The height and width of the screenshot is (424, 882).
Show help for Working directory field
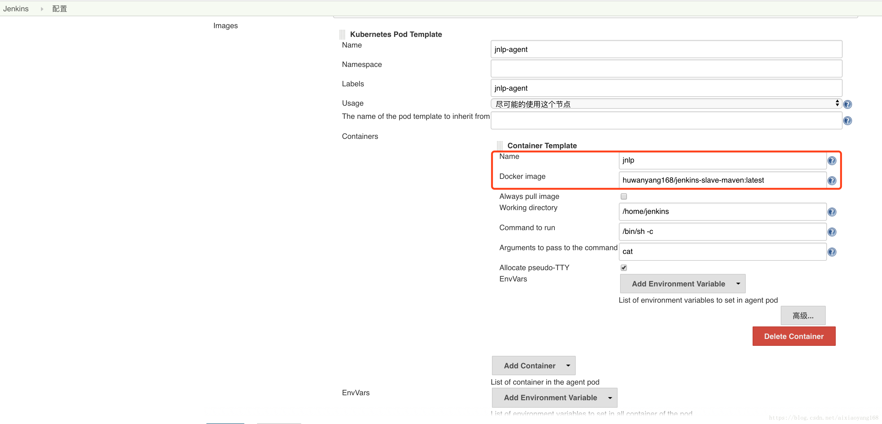[x=832, y=212]
